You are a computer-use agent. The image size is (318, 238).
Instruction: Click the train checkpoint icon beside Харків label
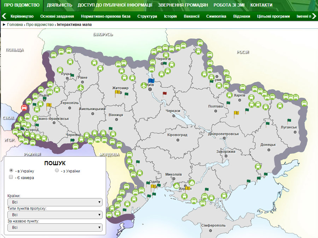tap(230, 95)
